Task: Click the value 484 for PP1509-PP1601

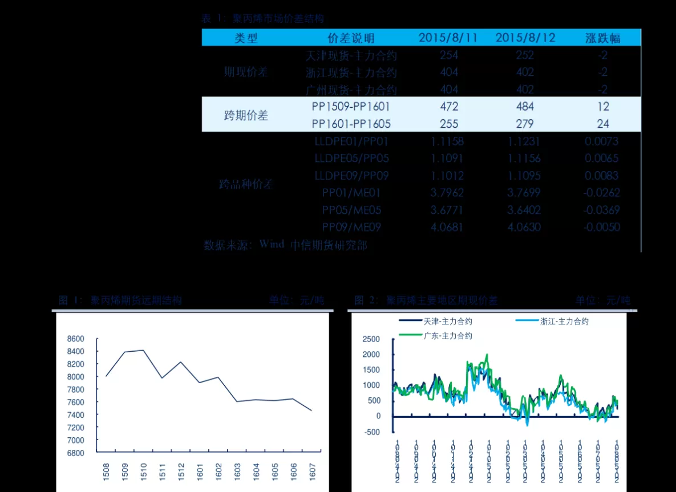Action: (x=525, y=107)
